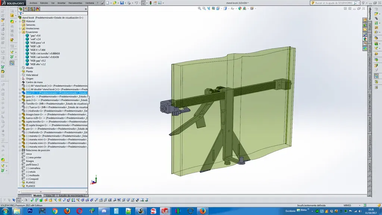
Task: Open the feature tree filter dropdown
Action: pos(22,13)
